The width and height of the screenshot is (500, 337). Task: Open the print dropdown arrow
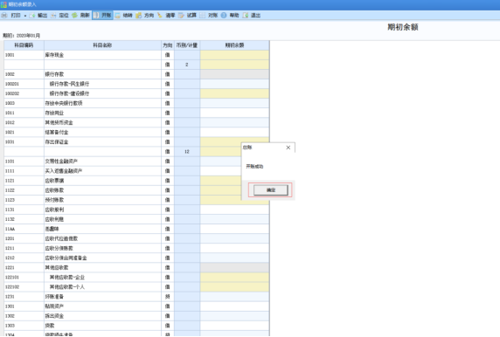pyautogui.click(x=25, y=16)
